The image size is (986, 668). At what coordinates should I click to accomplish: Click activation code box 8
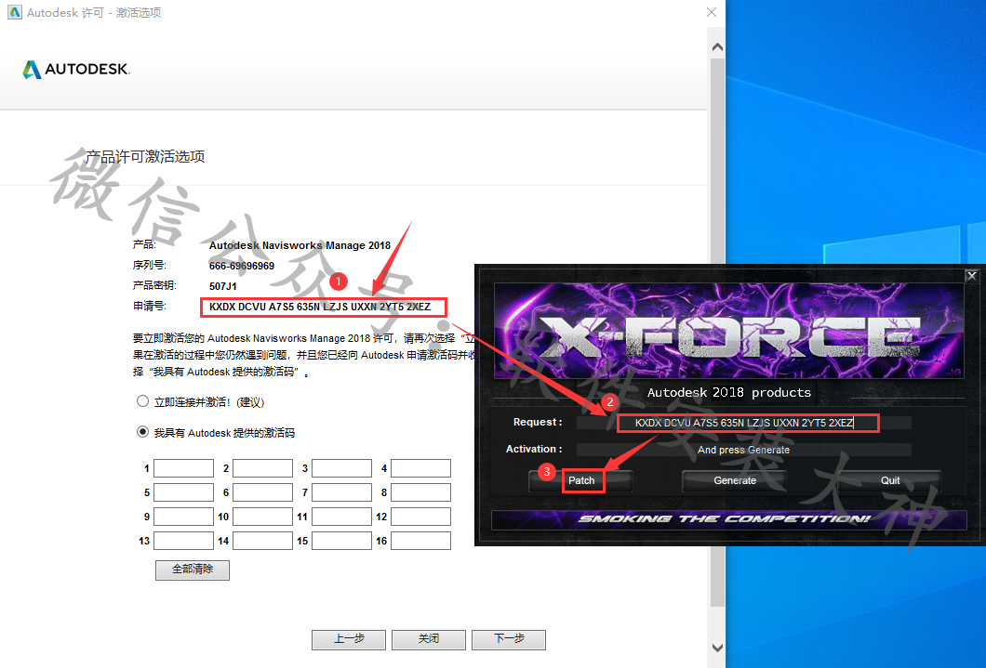(420, 492)
